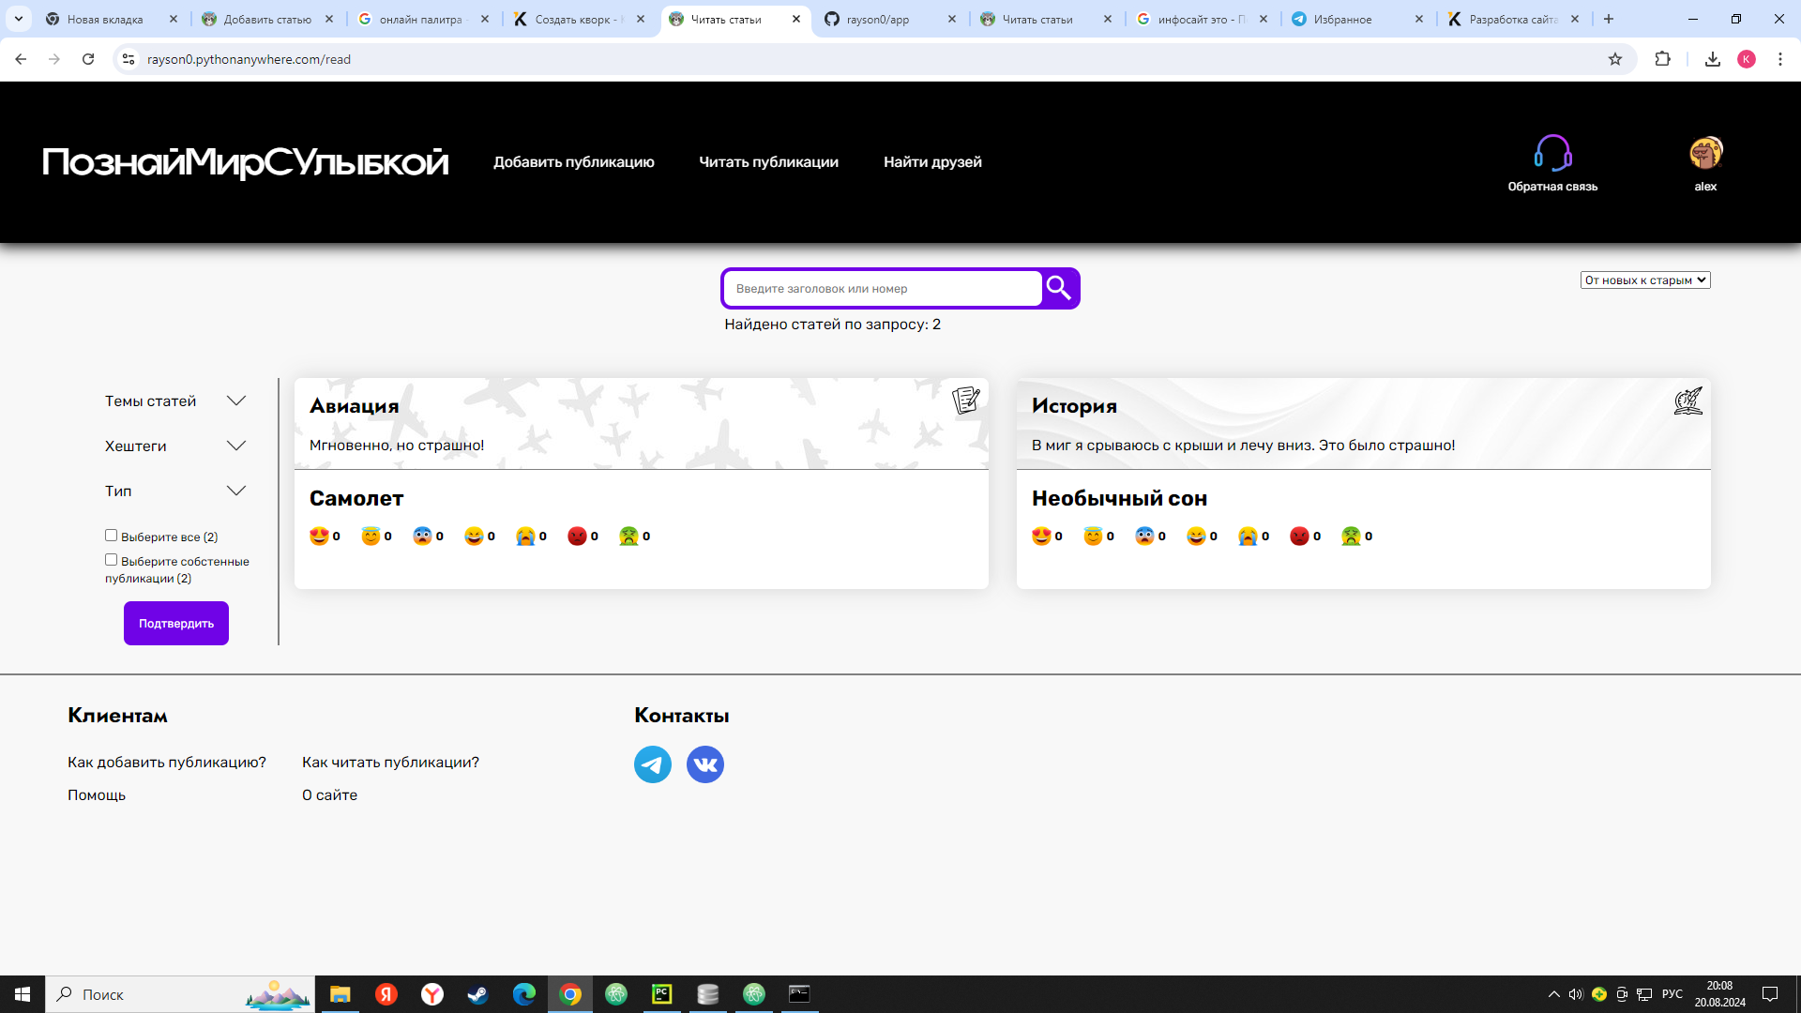Go to Найти друзей menu item
Image resolution: width=1801 pixels, height=1013 pixels.
click(932, 161)
